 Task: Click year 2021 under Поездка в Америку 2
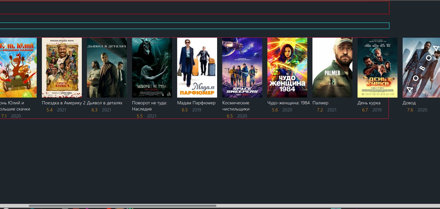(62, 110)
